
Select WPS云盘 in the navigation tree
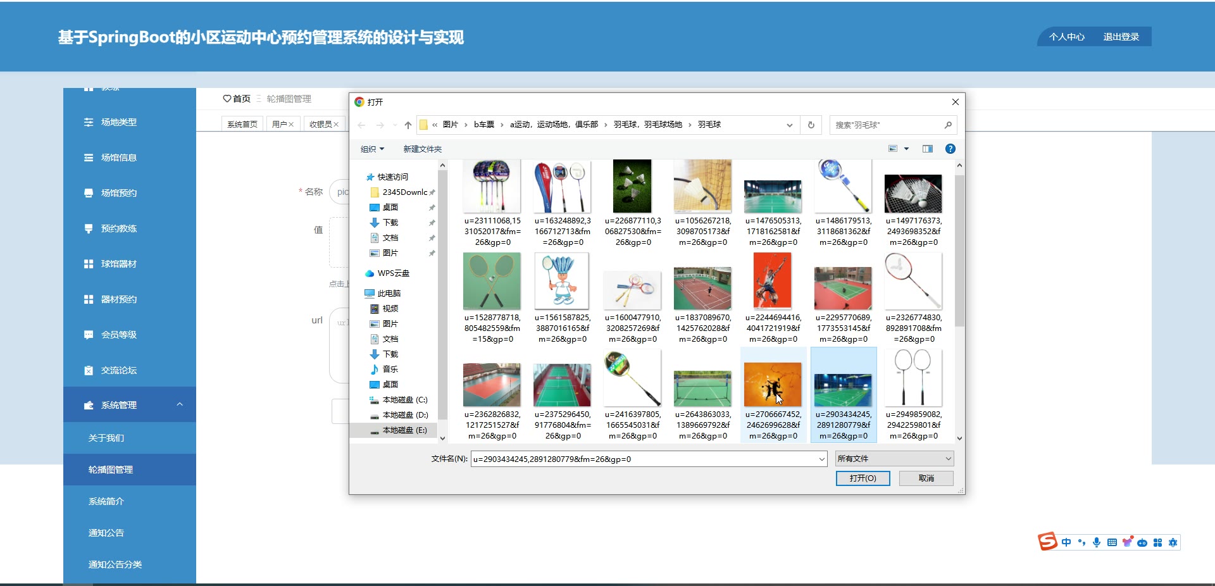(x=394, y=273)
